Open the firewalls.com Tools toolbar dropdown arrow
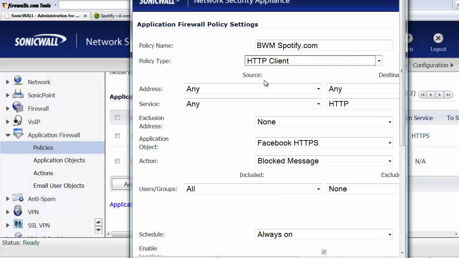This screenshot has height=258, width=459. pyautogui.click(x=55, y=5)
